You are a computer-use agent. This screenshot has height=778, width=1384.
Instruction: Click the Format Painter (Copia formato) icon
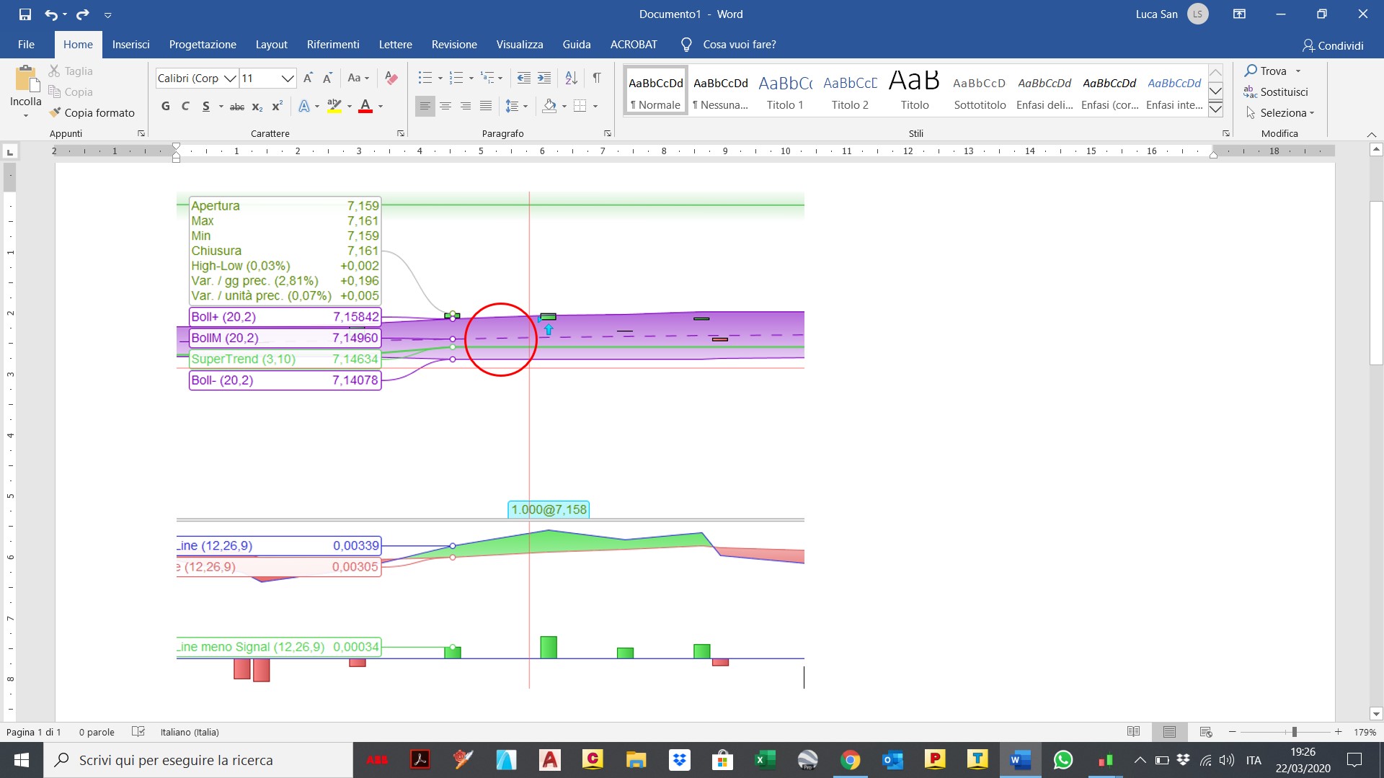[x=56, y=112]
